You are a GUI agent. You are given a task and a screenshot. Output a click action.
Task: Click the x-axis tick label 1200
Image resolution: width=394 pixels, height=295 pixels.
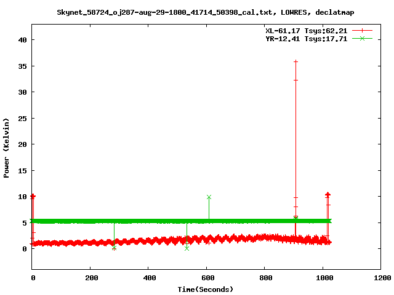(x=382, y=278)
